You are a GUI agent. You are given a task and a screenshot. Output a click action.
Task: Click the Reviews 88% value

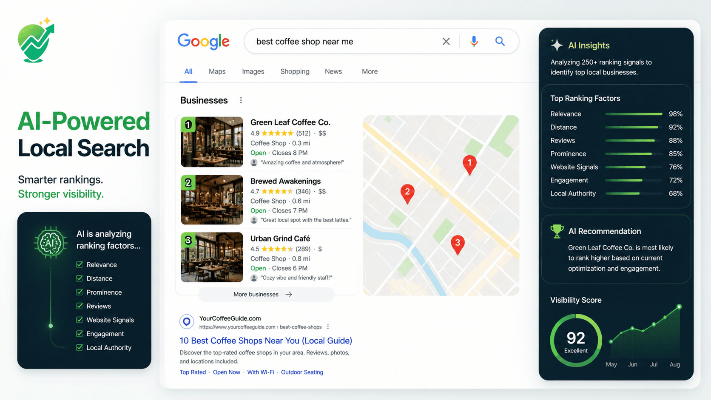(676, 140)
